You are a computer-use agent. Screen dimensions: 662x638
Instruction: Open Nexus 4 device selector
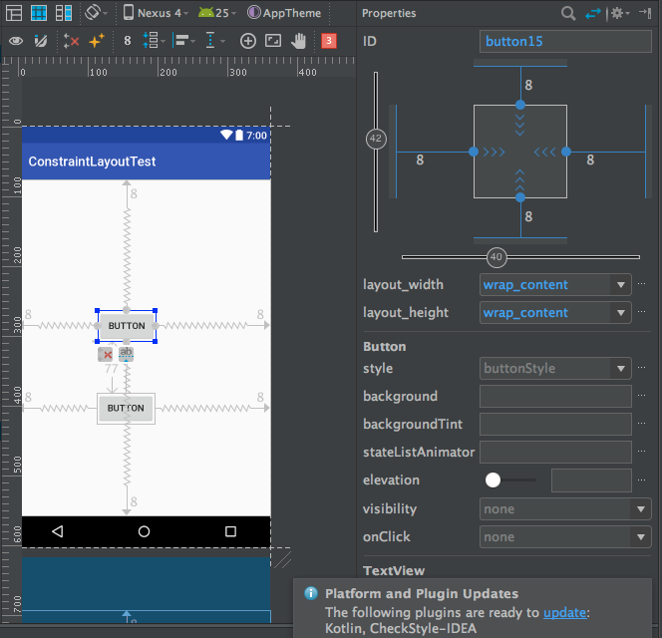[x=156, y=13]
